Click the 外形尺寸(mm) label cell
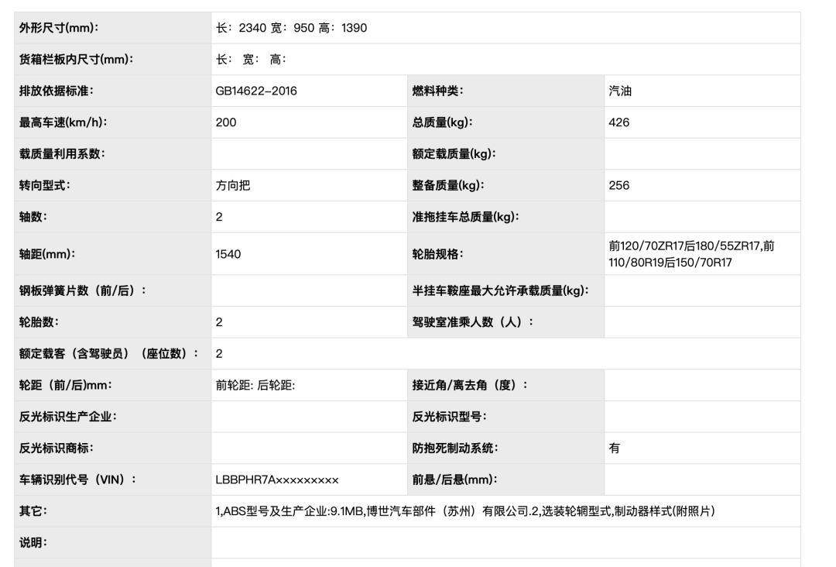 [x=58, y=28]
